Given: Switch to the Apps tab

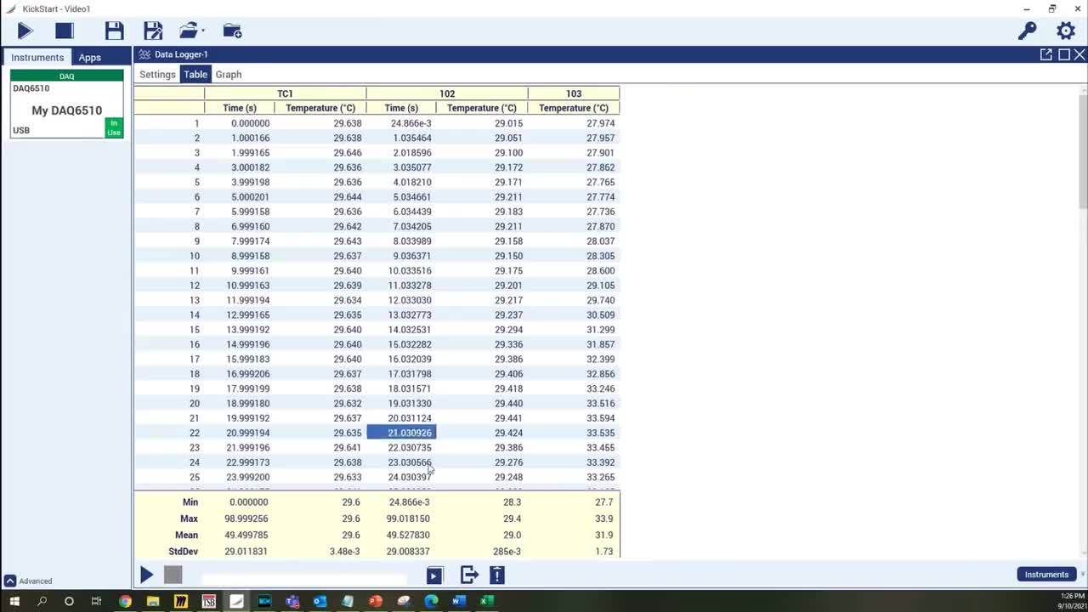Looking at the screenshot, I should pyautogui.click(x=90, y=58).
